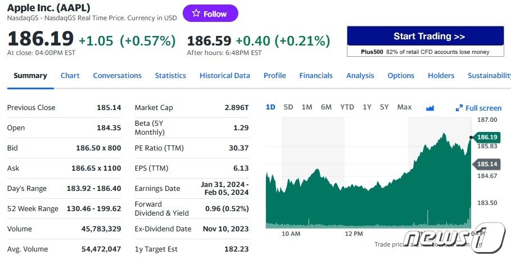
Task: Switch chart to 5D range
Action: (288, 107)
